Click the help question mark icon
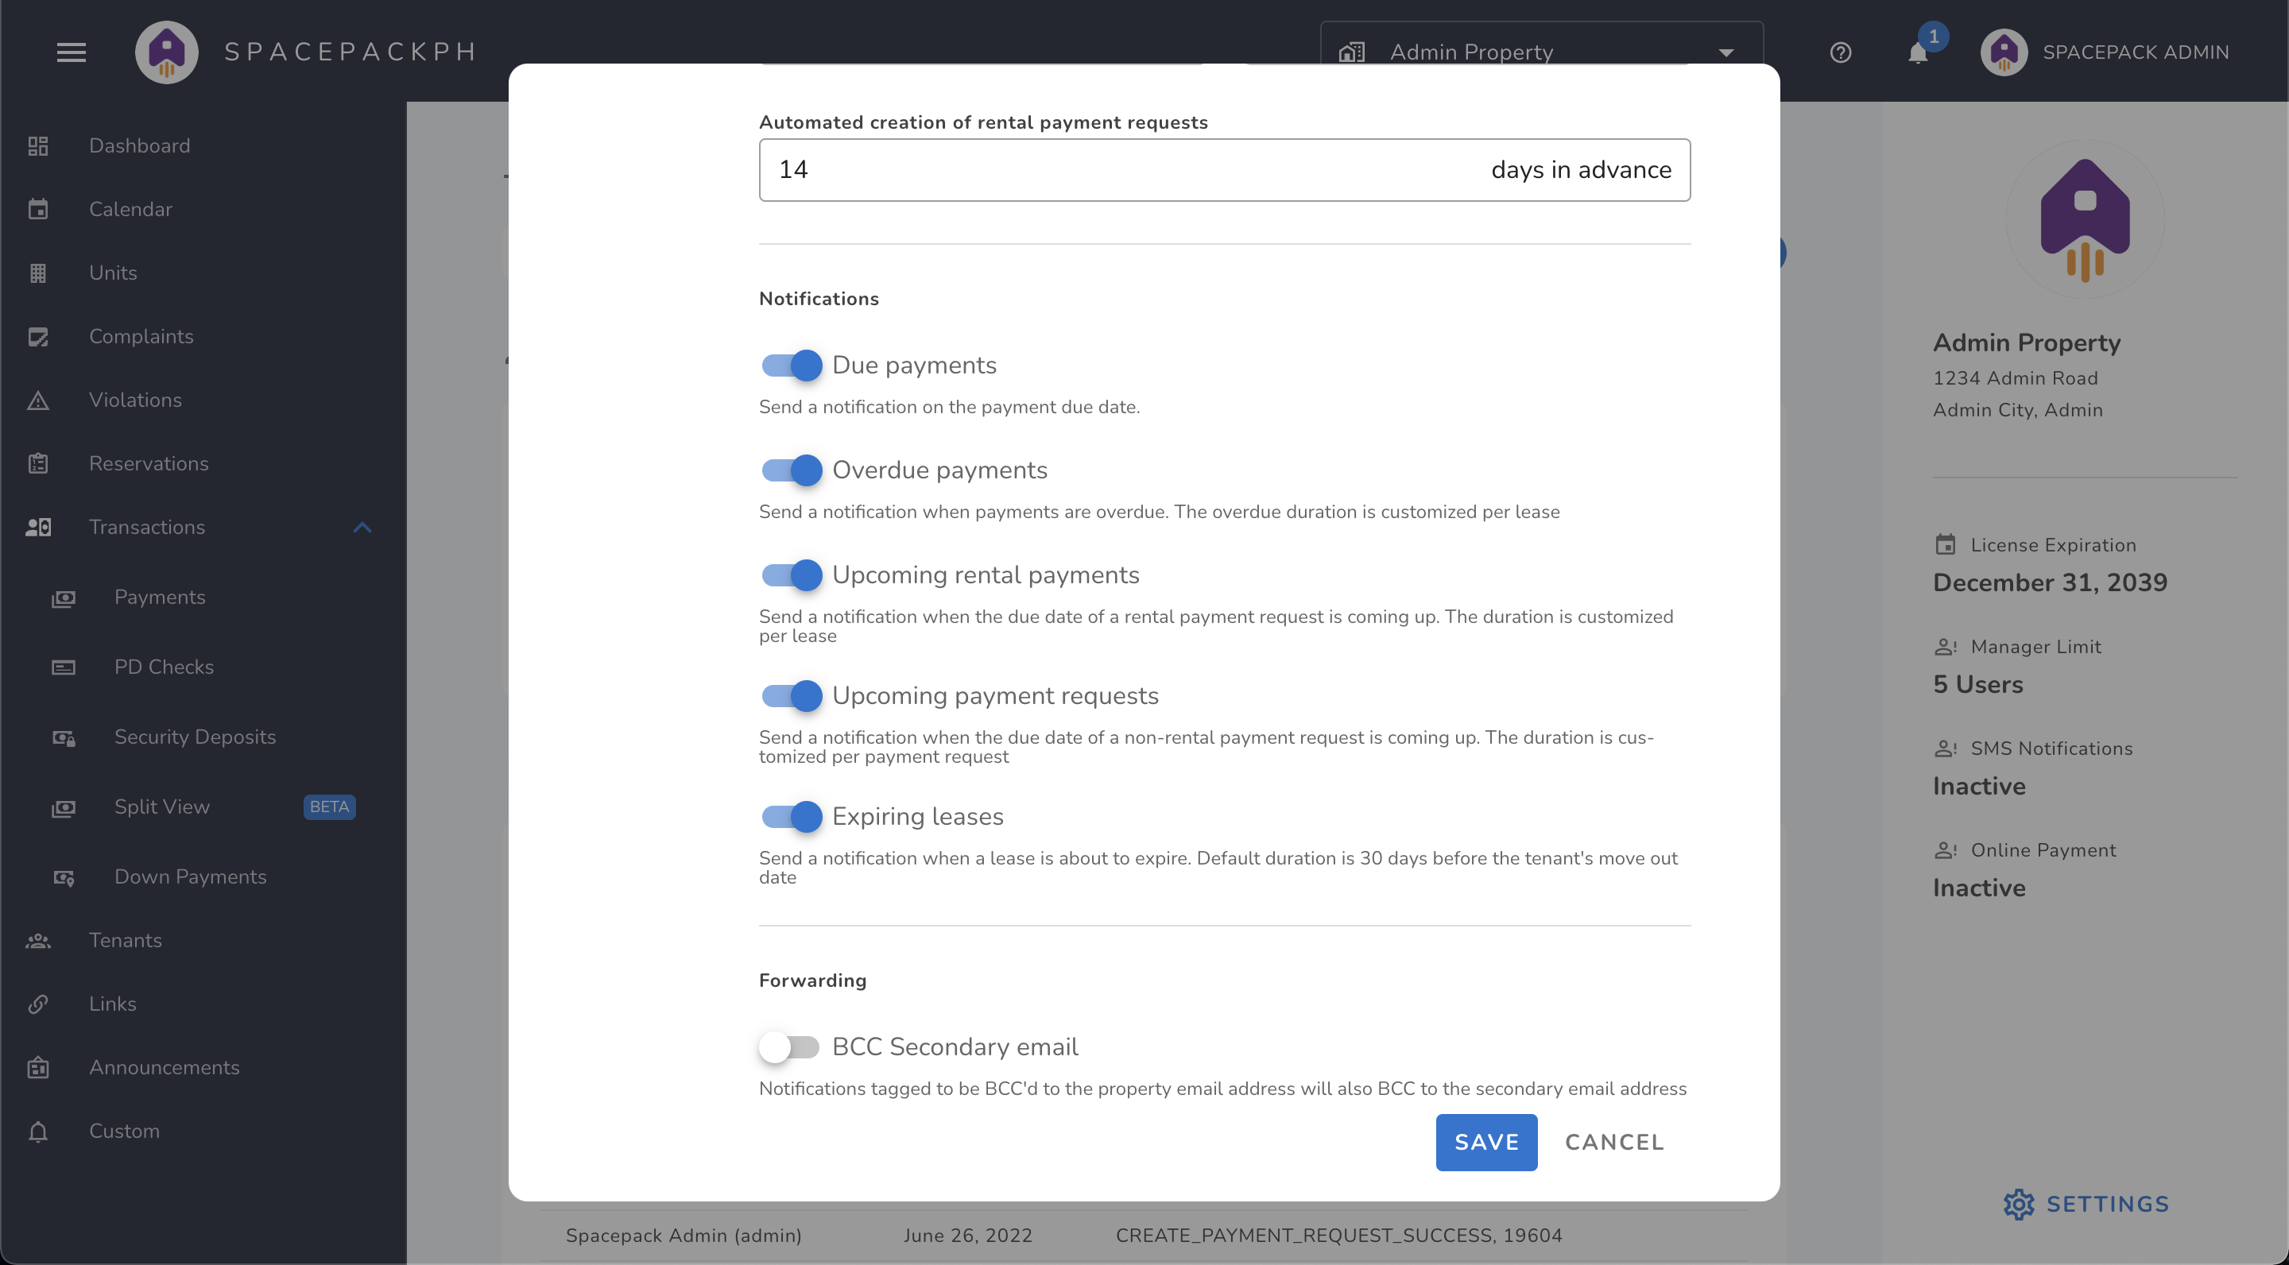The width and height of the screenshot is (2289, 1265). tap(1842, 52)
